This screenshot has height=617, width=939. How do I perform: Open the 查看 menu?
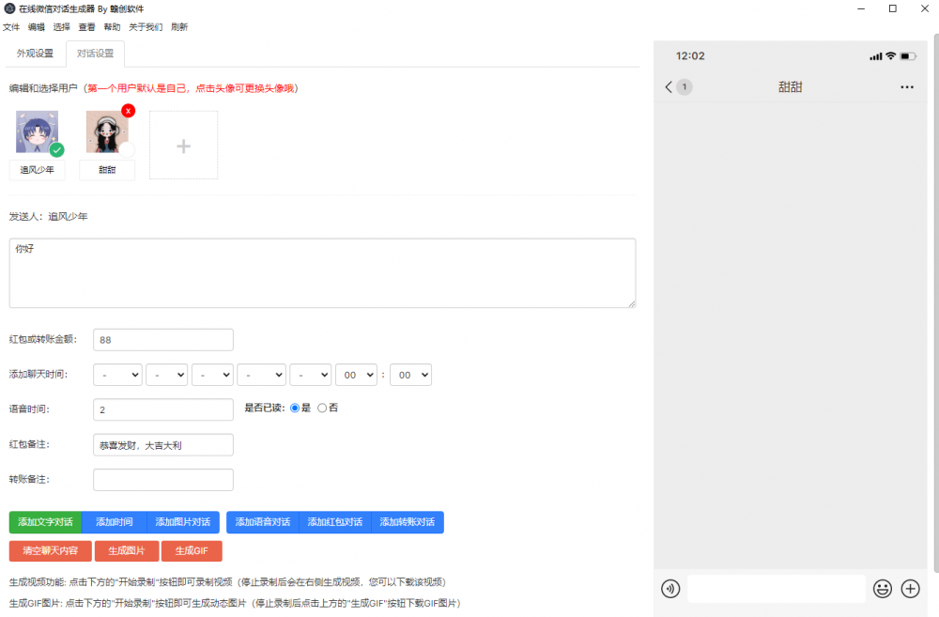coord(86,27)
